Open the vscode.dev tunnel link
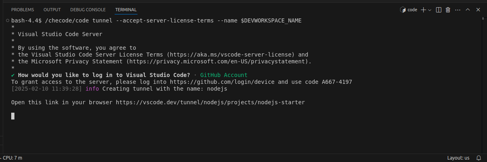This screenshot has height=162, width=487. click(x=210, y=102)
